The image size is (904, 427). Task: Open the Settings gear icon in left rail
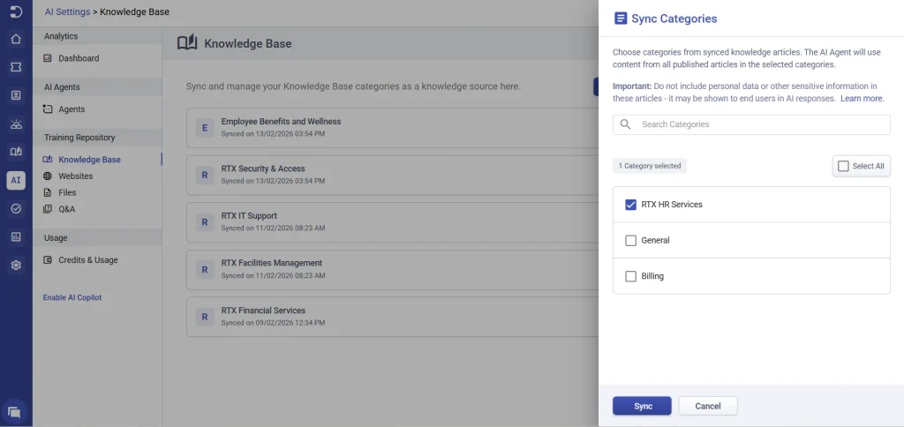pos(16,265)
